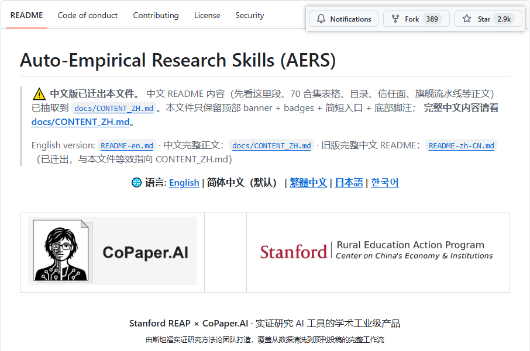Open README-zh-CN.md link
Image resolution: width=530 pixels, height=351 pixels.
tap(462, 146)
